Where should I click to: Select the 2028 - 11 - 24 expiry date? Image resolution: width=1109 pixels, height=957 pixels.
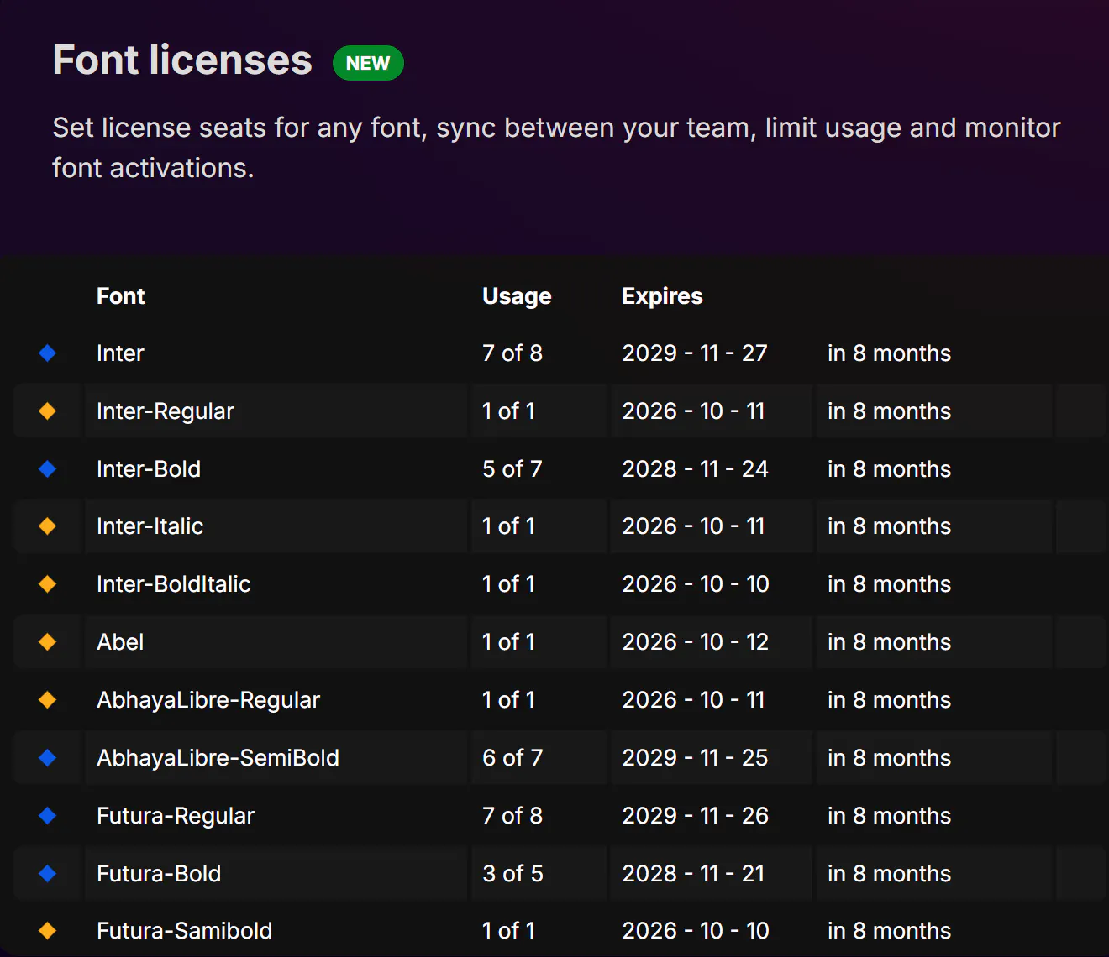pyautogui.click(x=695, y=469)
